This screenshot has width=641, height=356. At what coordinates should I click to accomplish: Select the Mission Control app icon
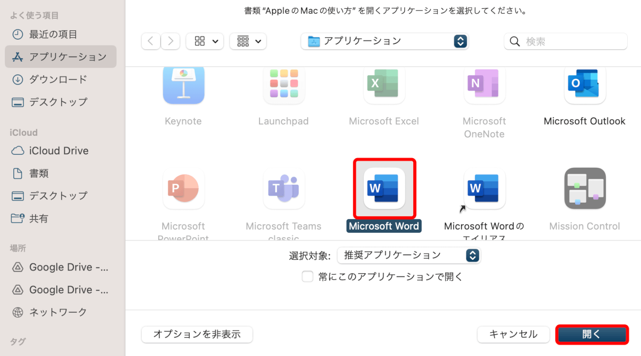[584, 188]
